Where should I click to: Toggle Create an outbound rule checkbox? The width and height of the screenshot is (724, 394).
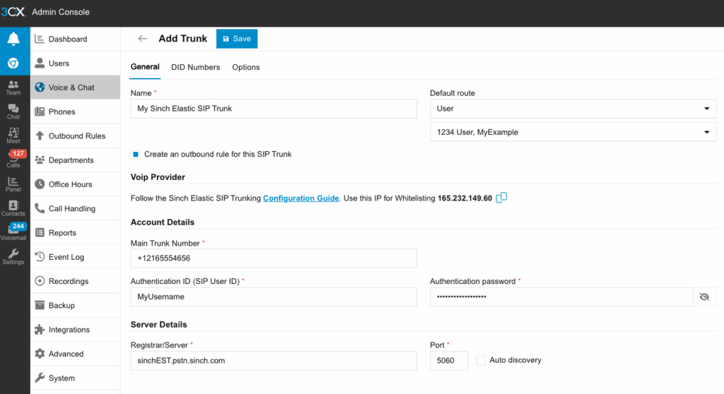point(135,154)
